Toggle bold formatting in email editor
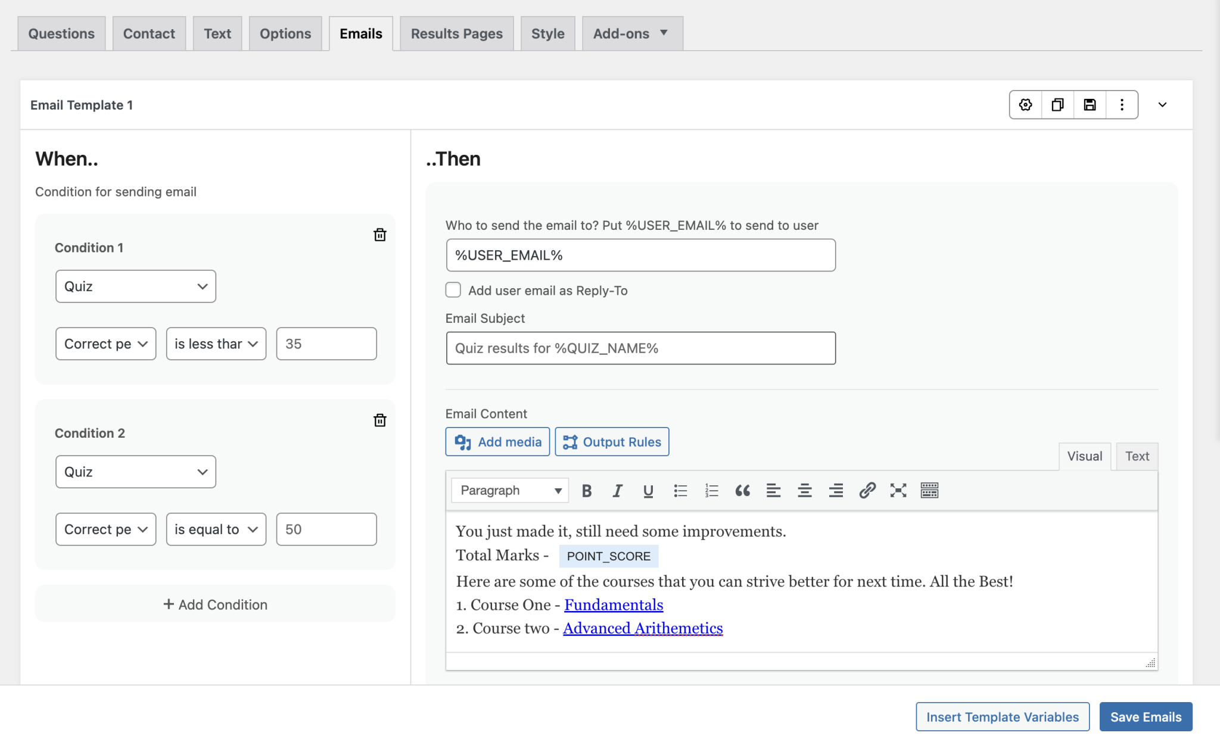1220x742 pixels. tap(586, 490)
